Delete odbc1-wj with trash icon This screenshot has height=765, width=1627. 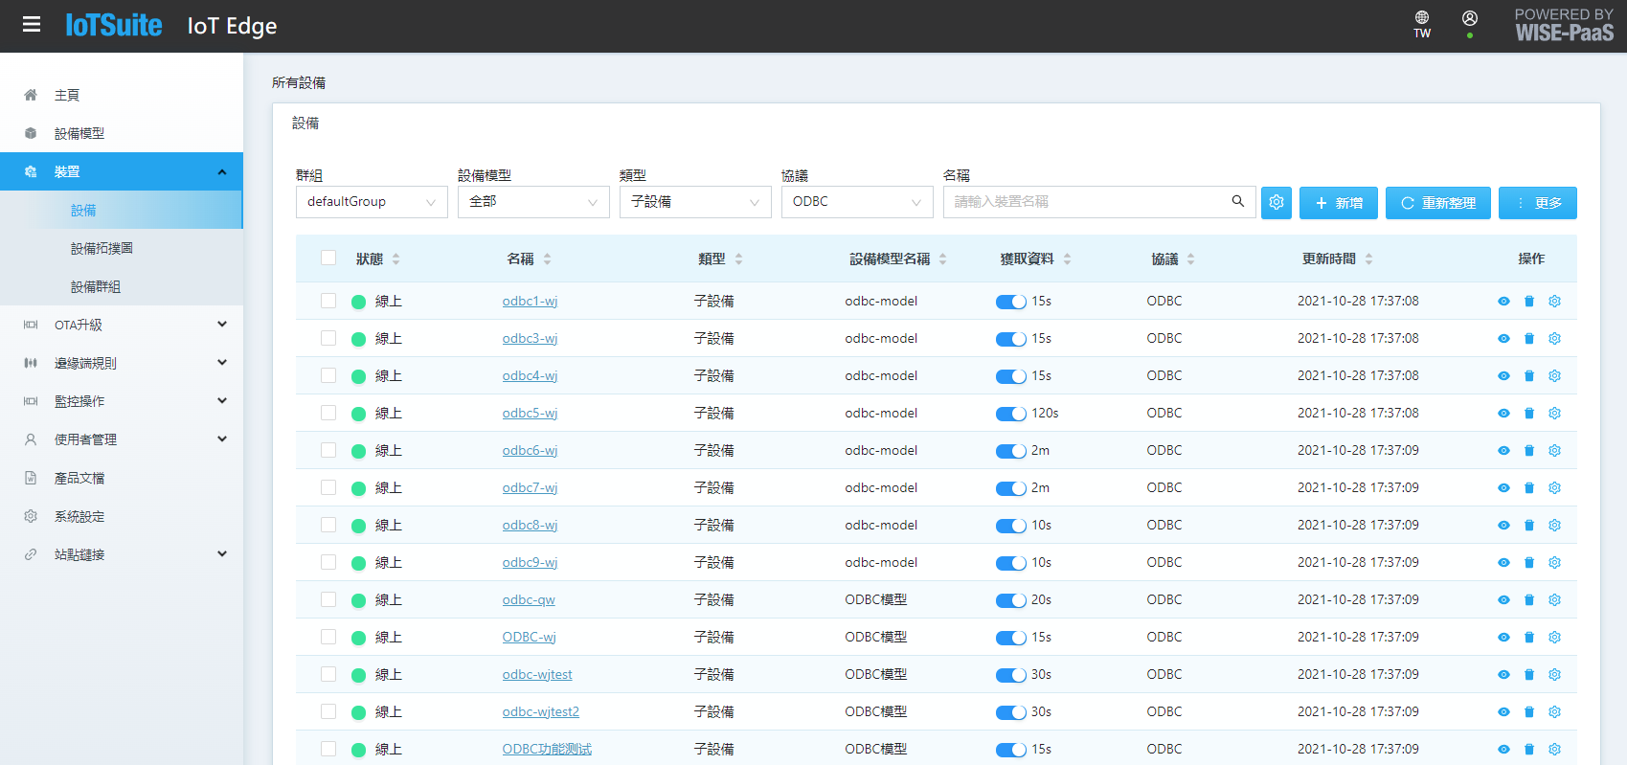click(1529, 302)
